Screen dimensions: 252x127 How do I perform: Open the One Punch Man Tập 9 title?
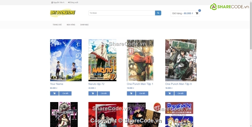[179, 84]
